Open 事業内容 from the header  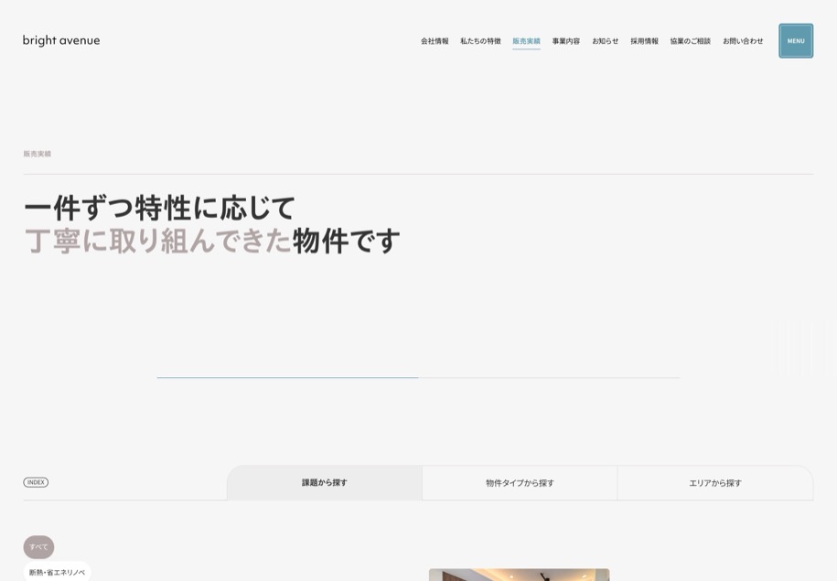click(x=566, y=41)
